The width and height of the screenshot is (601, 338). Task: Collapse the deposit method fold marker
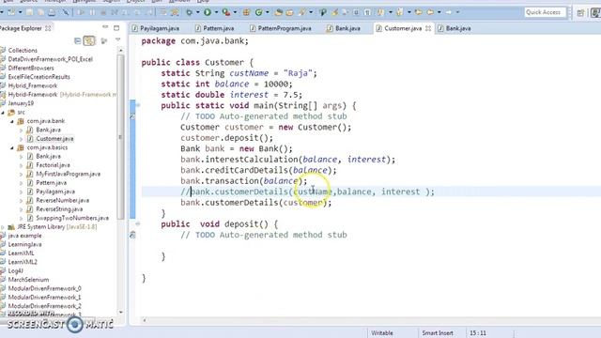click(x=138, y=223)
